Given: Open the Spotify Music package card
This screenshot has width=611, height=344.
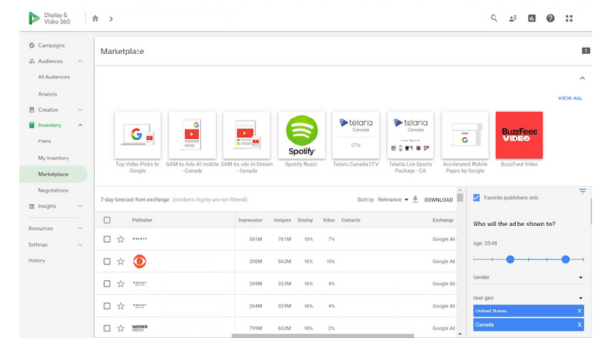Looking at the screenshot, I should click(302, 135).
